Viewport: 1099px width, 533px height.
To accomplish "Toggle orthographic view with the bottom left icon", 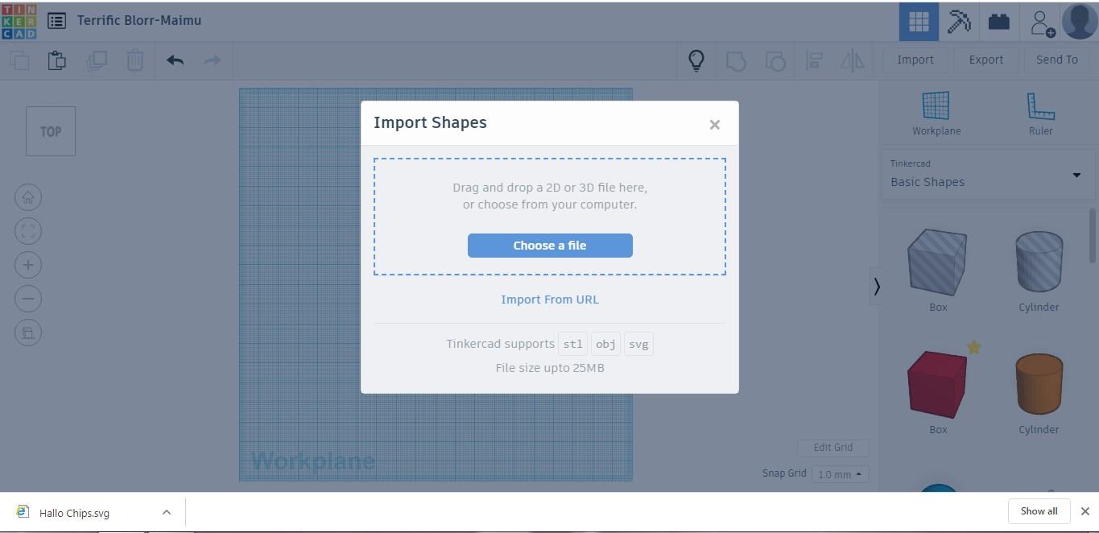I will [x=28, y=332].
